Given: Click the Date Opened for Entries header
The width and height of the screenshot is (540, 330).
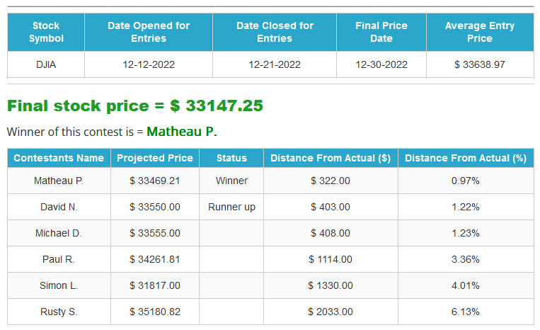Looking at the screenshot, I should tap(149, 32).
